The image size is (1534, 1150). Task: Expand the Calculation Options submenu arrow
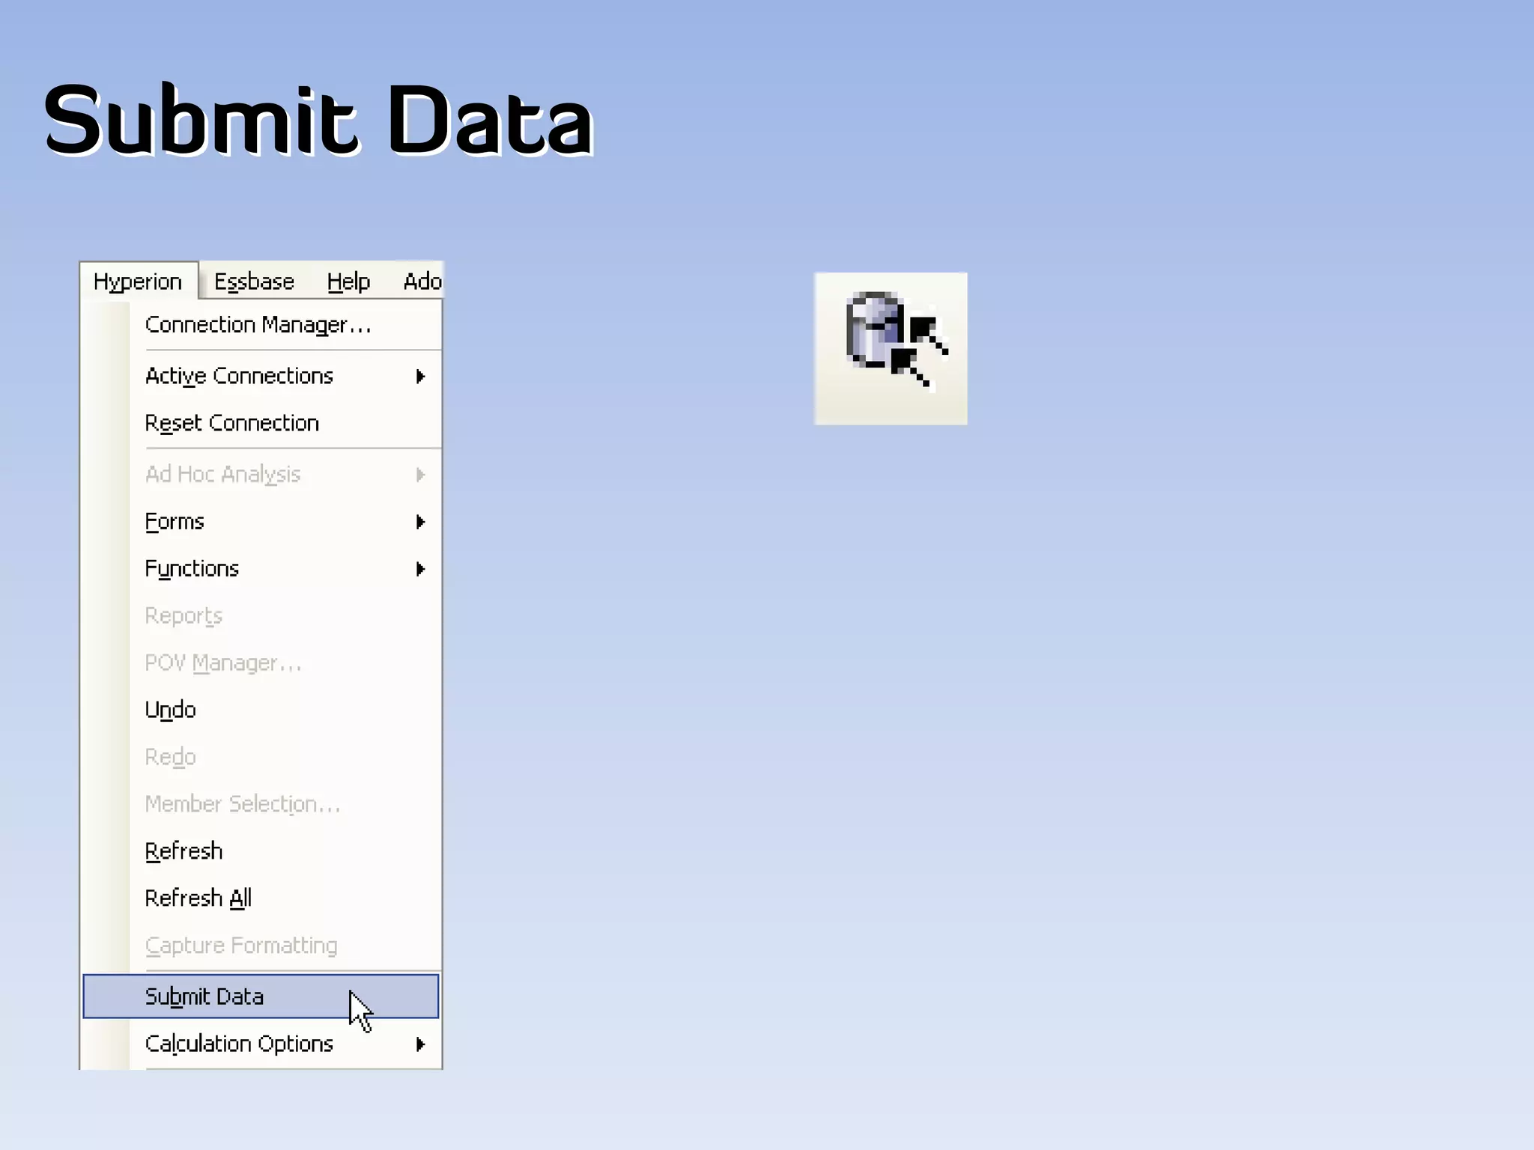(x=421, y=1044)
